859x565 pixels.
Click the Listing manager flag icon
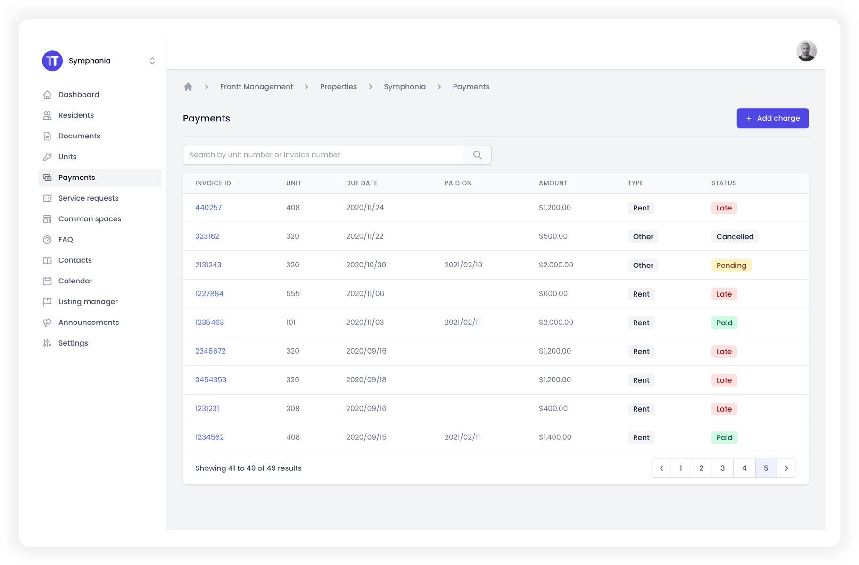tap(47, 302)
